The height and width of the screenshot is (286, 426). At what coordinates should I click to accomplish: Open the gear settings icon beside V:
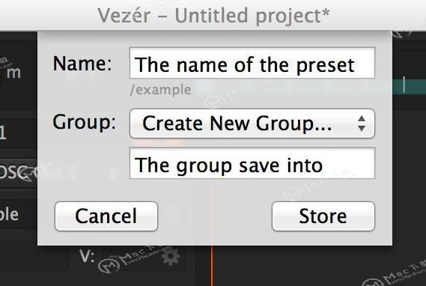pos(171,256)
